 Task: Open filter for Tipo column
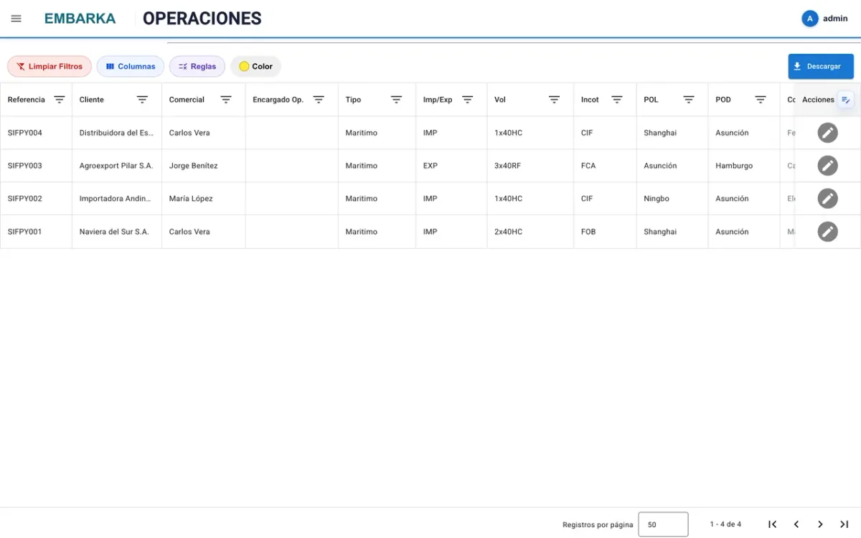(396, 100)
